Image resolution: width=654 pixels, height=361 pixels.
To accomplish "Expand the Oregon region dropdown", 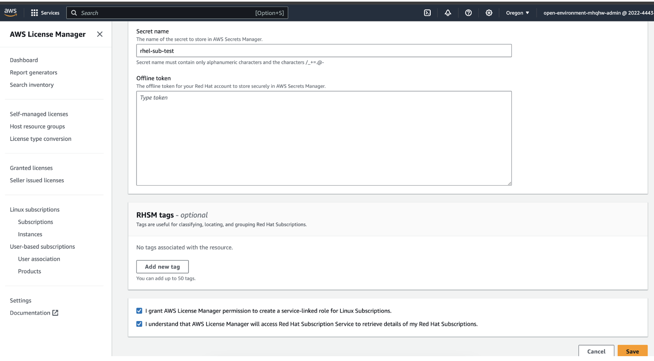I will [x=518, y=13].
